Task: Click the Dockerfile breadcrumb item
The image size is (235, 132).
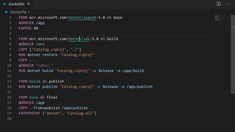Action: pos(18,12)
